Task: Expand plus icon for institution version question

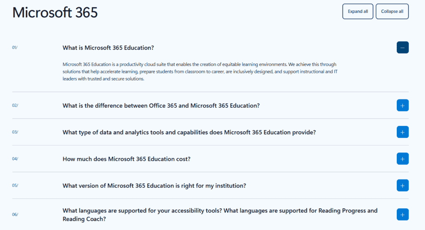Action: point(402,185)
